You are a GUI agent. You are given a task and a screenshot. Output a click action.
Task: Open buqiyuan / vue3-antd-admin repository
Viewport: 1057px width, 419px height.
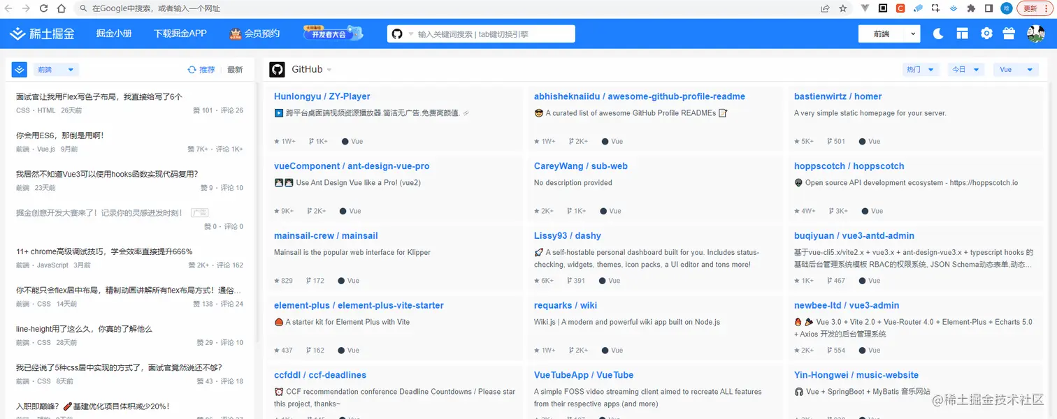(x=854, y=236)
